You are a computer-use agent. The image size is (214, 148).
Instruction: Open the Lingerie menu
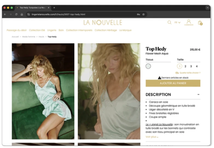(x=52, y=30)
